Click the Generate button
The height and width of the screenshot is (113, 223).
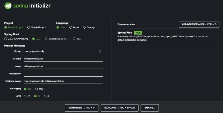[81, 108]
